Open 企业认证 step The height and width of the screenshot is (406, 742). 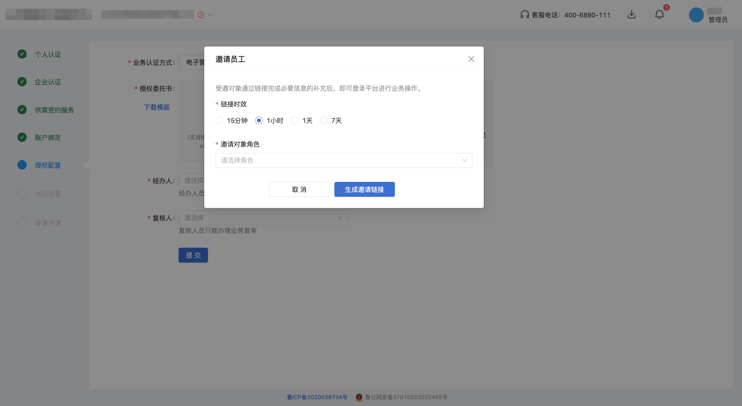[48, 82]
